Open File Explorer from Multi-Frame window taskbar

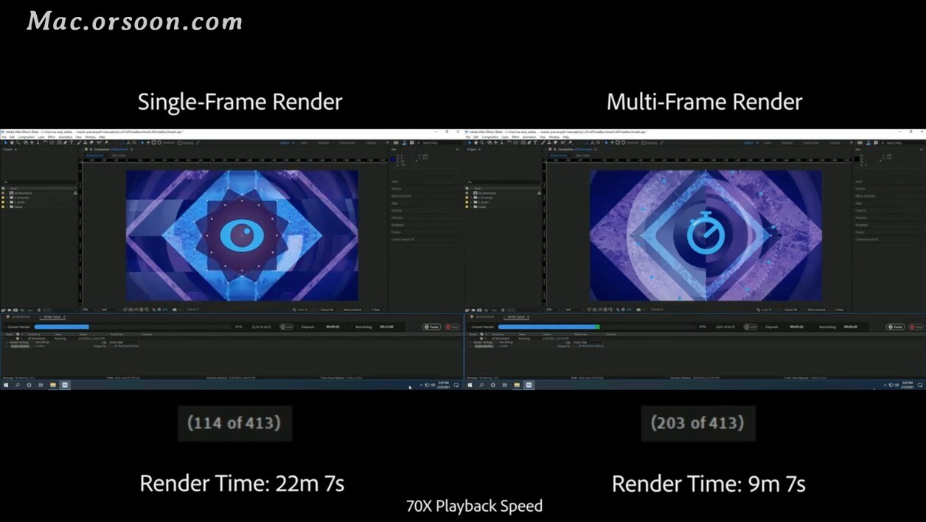click(517, 385)
